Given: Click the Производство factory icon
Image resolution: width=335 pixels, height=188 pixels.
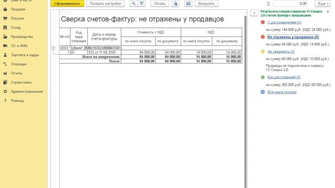Looking at the screenshot, I should 5,37.
